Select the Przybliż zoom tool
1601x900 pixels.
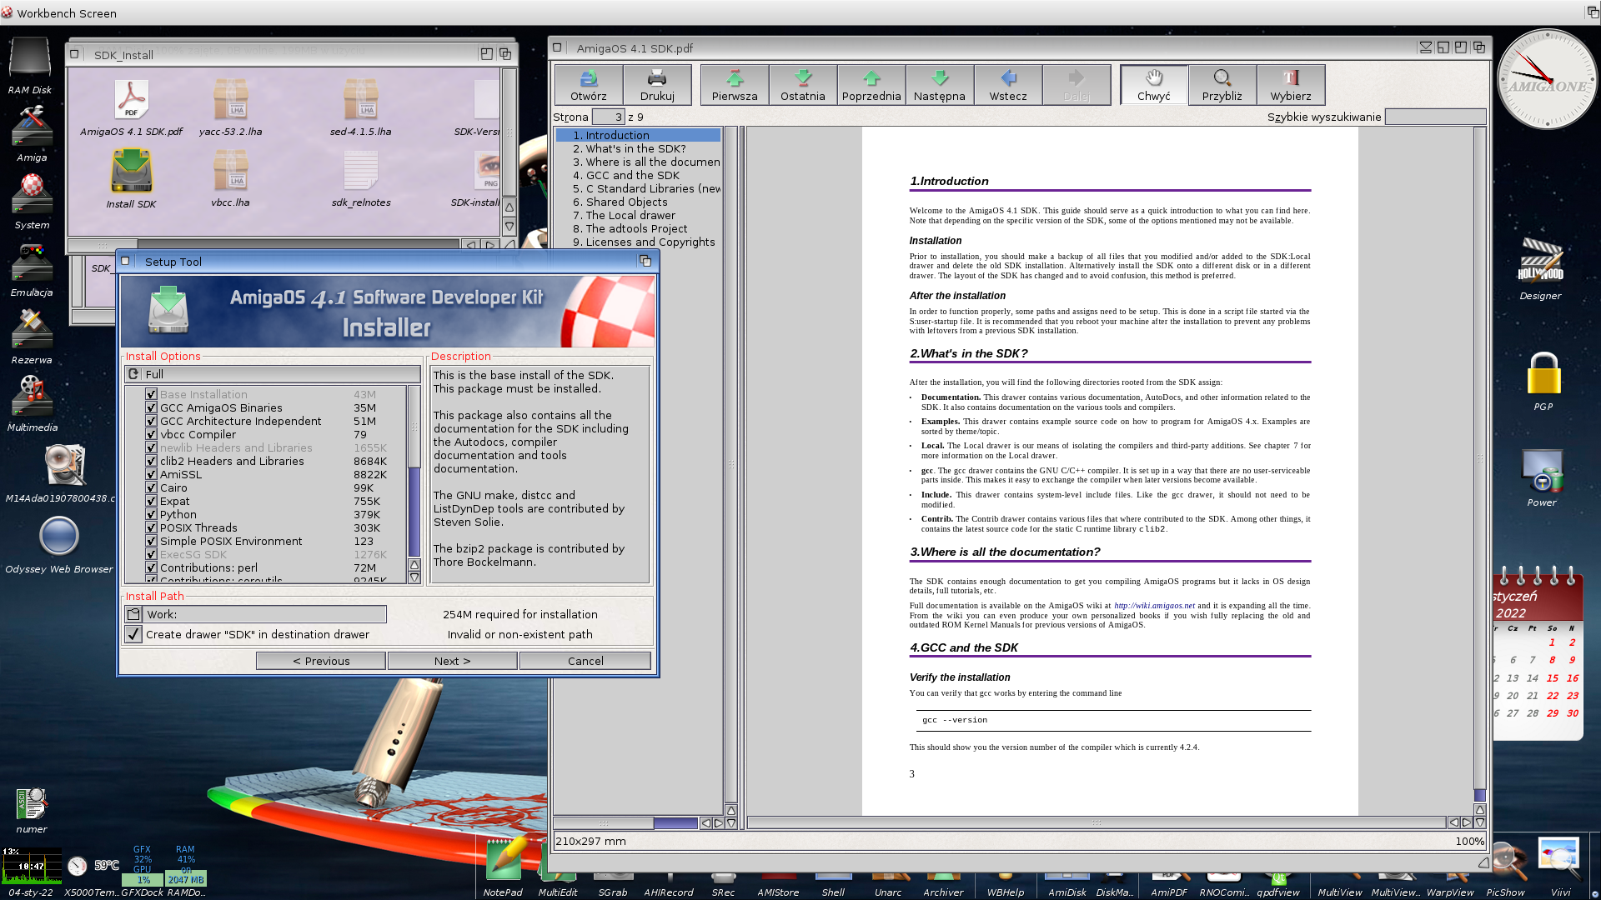(x=1222, y=85)
